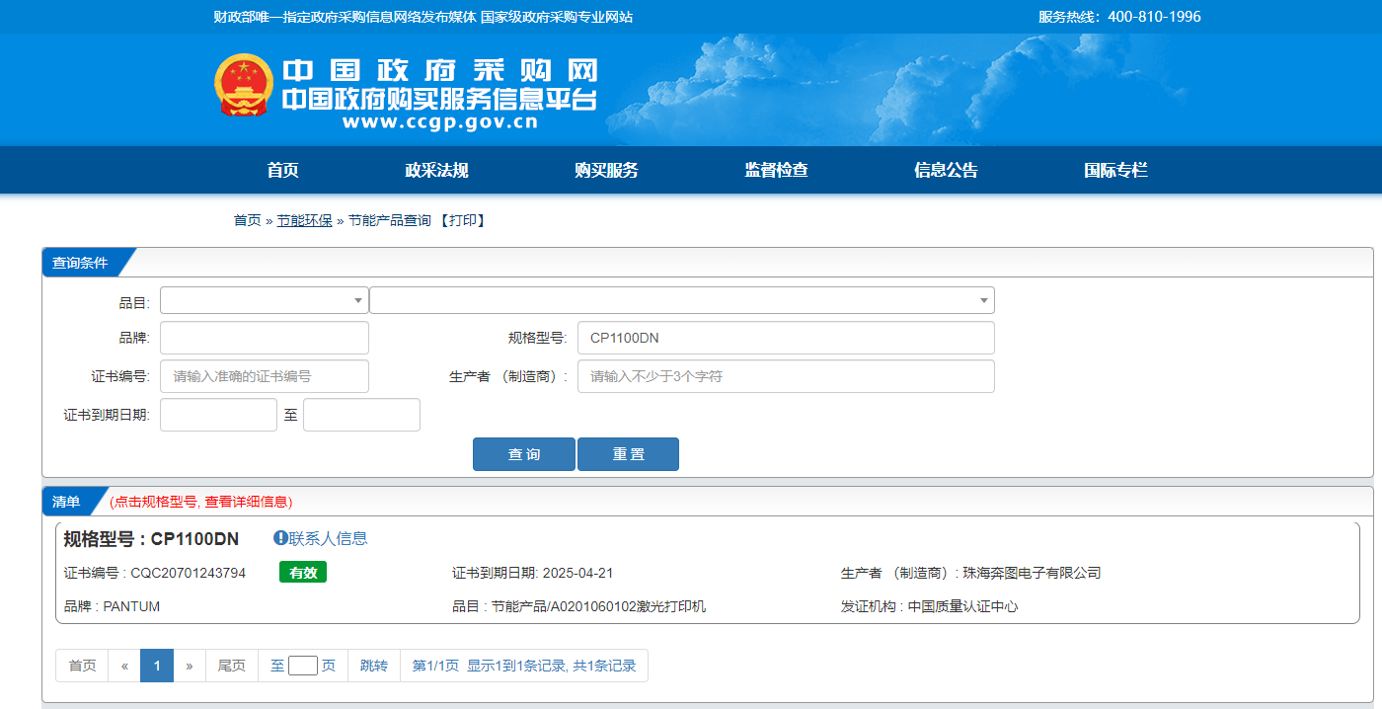Click the info icon beside 联系人信息
Viewport: 1382px width, 709px height.
pos(280,538)
